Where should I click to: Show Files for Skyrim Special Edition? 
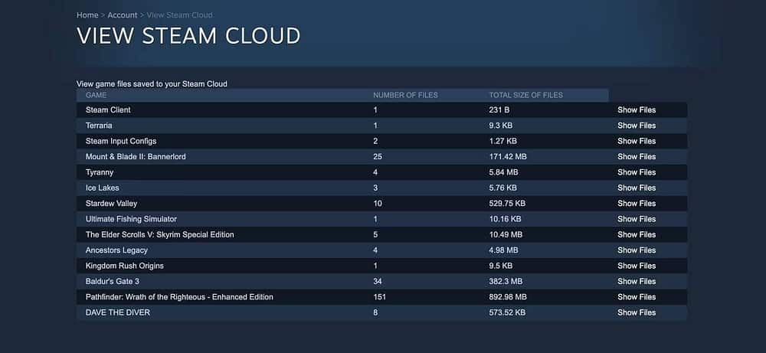point(637,235)
